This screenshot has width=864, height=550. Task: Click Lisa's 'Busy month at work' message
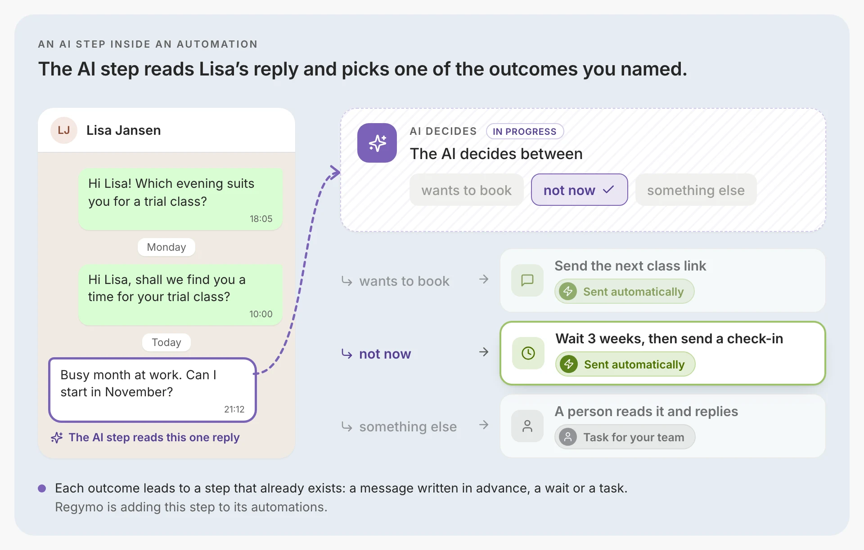tap(153, 390)
